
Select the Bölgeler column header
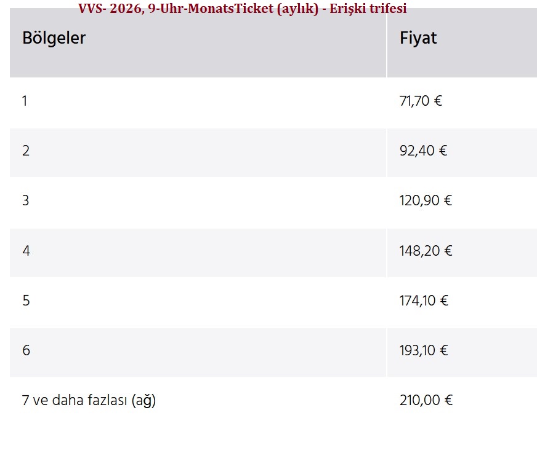[54, 38]
